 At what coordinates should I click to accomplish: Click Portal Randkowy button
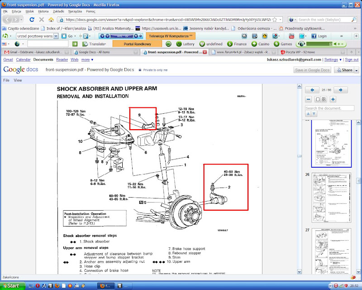coord(137,44)
